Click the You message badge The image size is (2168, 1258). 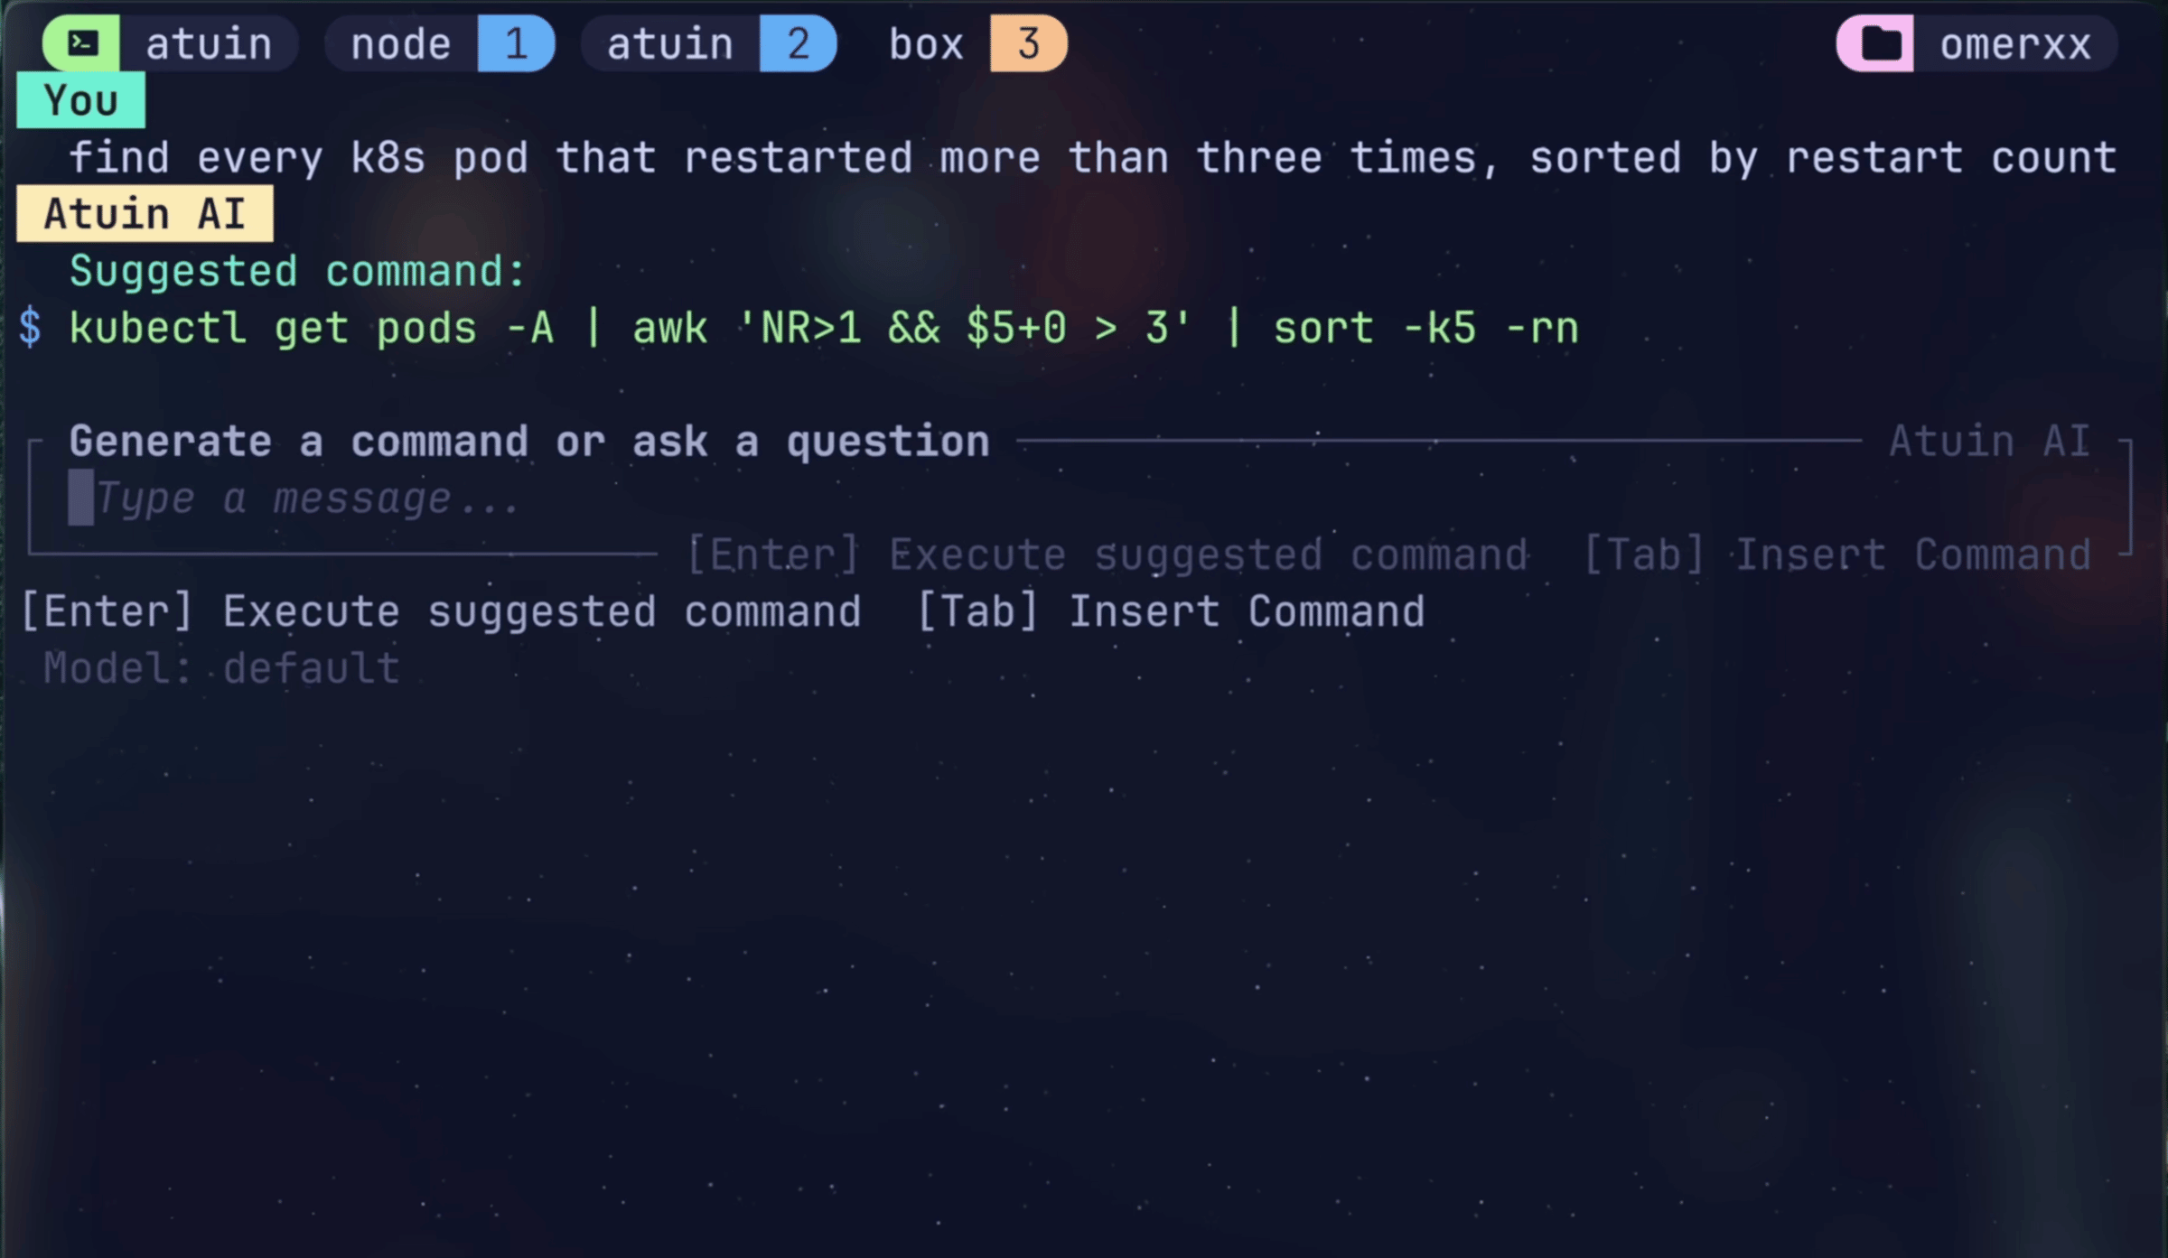click(80, 100)
